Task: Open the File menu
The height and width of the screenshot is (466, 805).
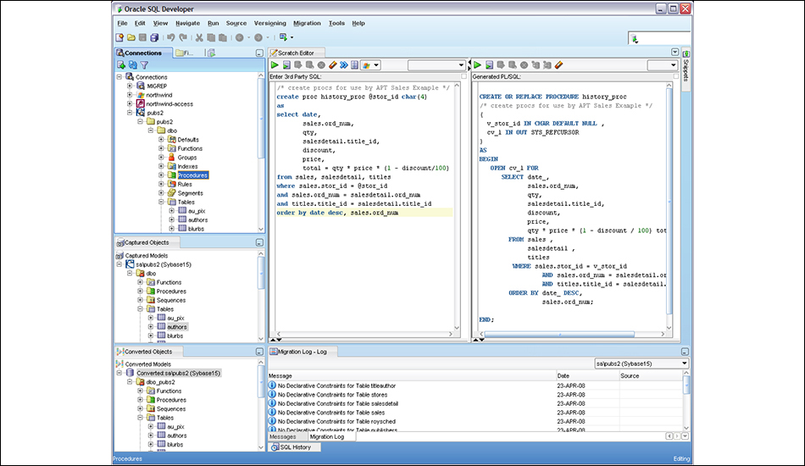Action: point(122,23)
